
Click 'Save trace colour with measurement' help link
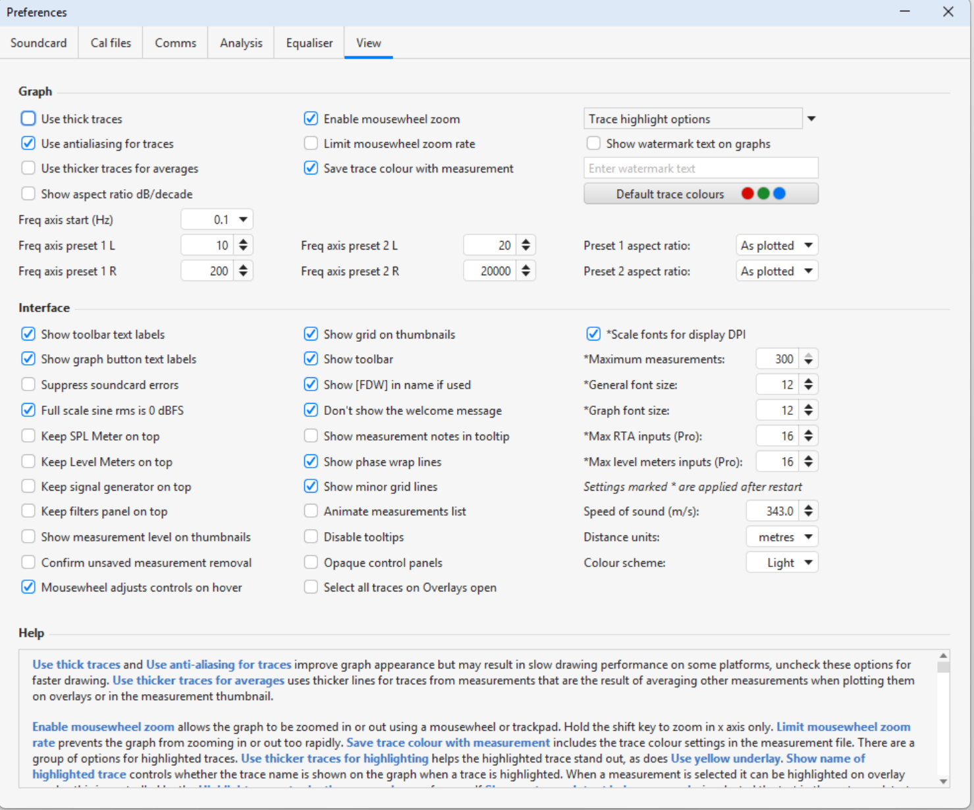coord(448,743)
